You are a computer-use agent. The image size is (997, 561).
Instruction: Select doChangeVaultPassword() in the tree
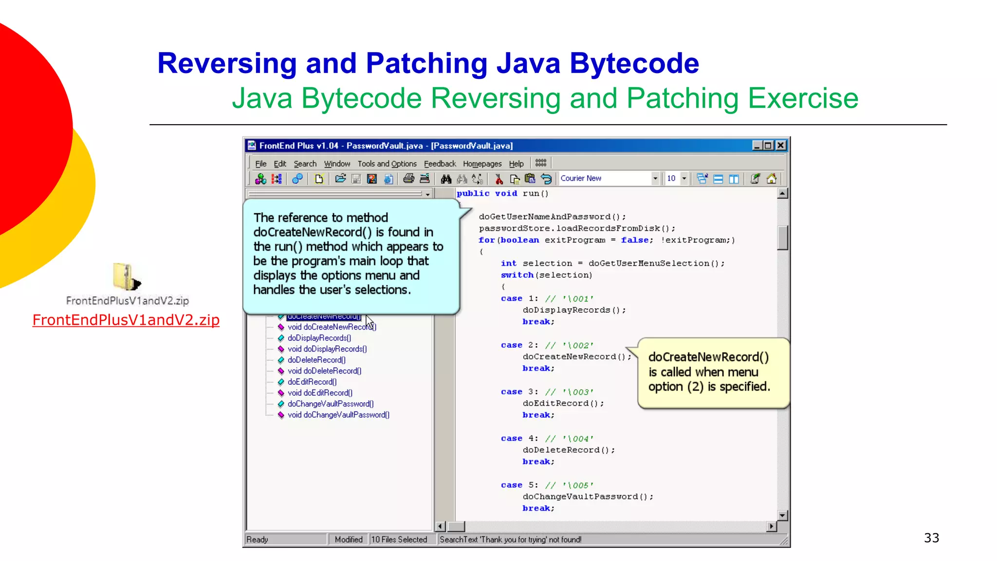coord(331,404)
